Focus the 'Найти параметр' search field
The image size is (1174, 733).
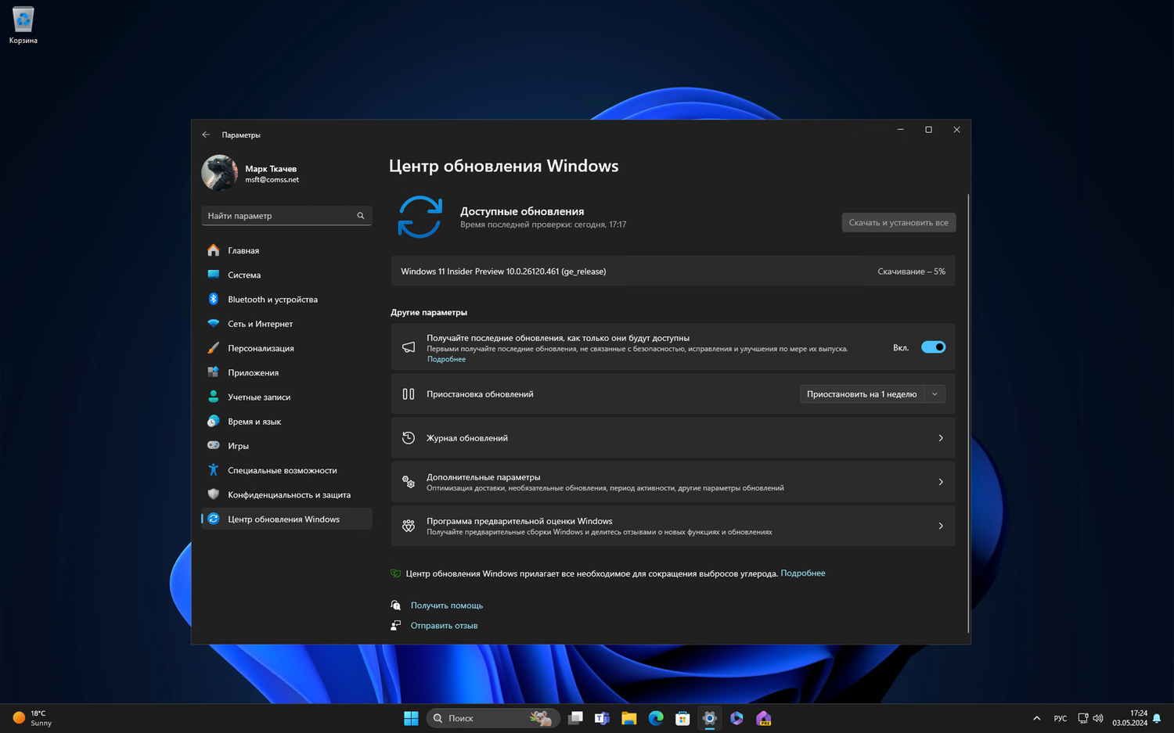286,215
